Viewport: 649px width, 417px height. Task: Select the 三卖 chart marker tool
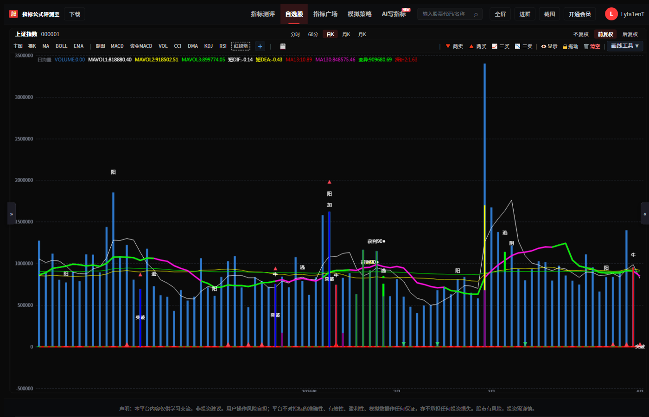(524, 46)
